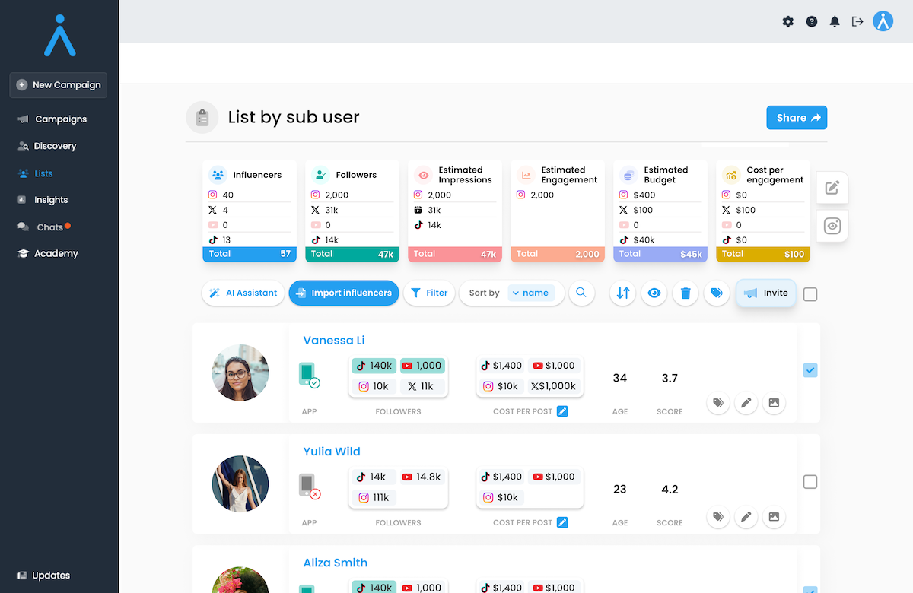The width and height of the screenshot is (913, 593).
Task: Open the AI Assistant
Action: (243, 293)
